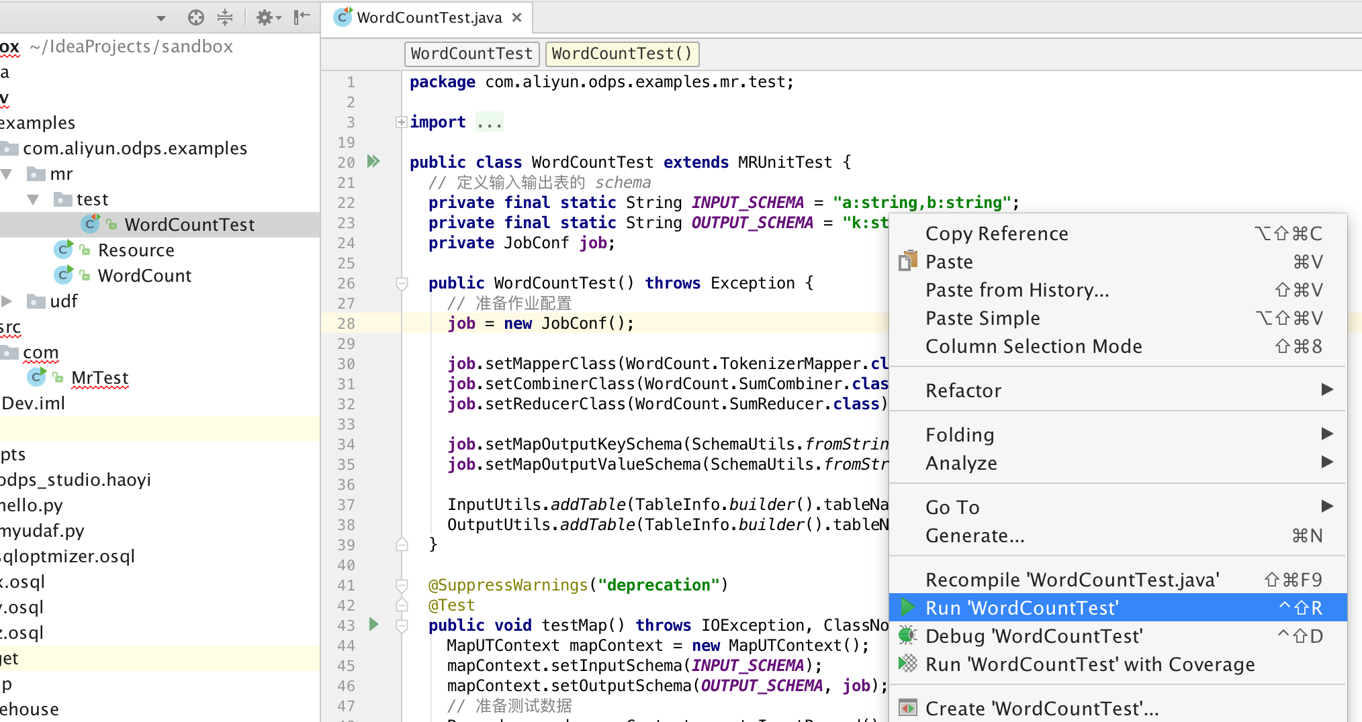The height and width of the screenshot is (722, 1362).
Task: Choose Paste from History... menu item
Action: click(x=1118, y=290)
